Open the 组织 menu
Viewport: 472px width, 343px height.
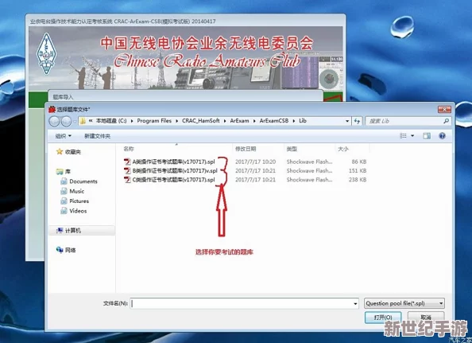64,136
